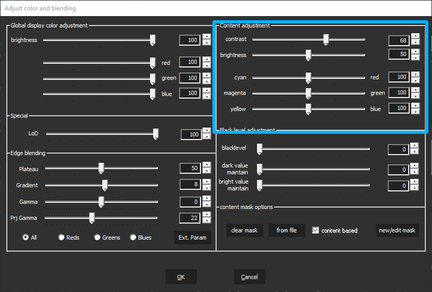Select the All radio button
This screenshot has width=432, height=292.
pos(25,237)
